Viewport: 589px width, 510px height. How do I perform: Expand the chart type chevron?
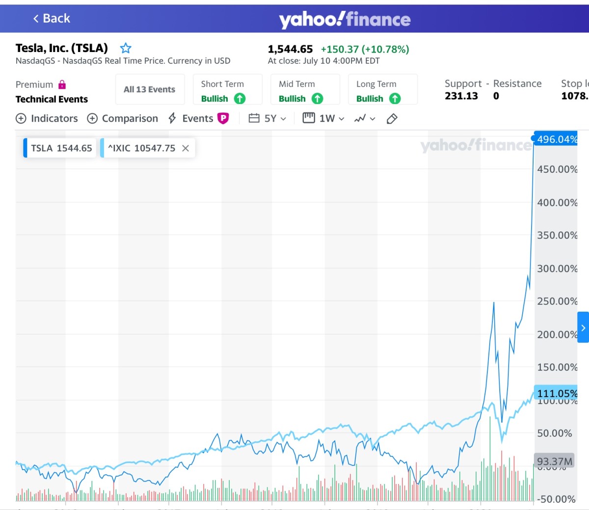(x=372, y=118)
